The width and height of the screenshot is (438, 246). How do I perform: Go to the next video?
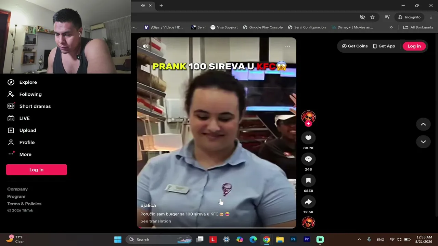(423, 142)
